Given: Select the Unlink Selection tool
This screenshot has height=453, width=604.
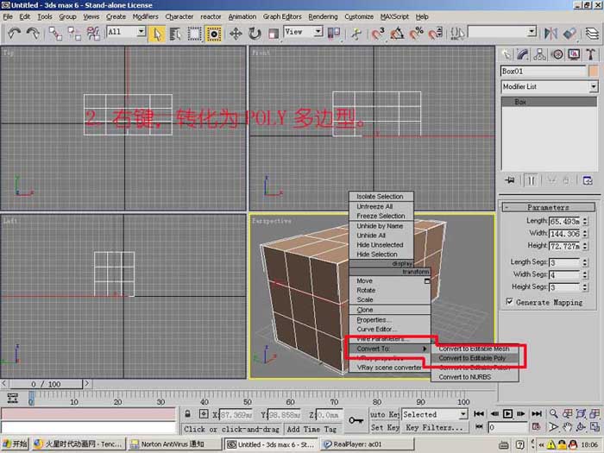Looking at the screenshot, I should (74, 34).
